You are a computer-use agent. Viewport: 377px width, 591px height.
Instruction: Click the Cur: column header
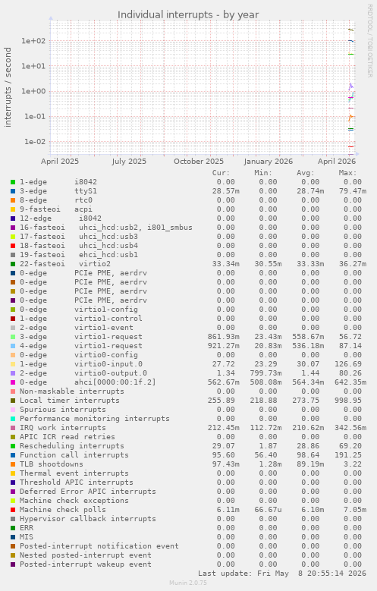tap(221, 173)
